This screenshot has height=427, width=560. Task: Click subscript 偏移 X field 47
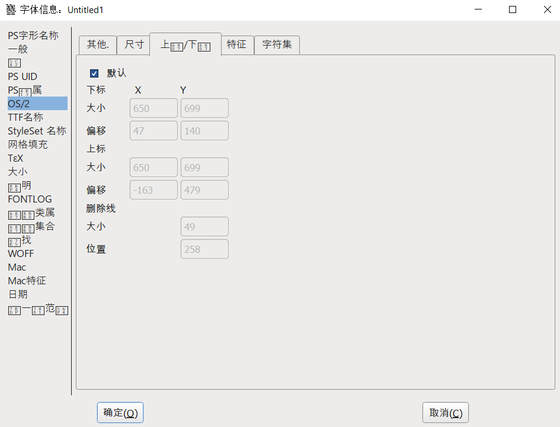153,131
